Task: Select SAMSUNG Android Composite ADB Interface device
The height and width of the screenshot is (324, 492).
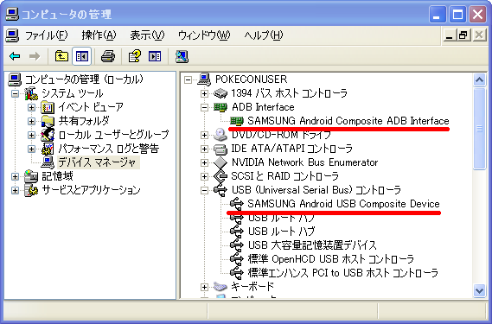Action: [348, 121]
